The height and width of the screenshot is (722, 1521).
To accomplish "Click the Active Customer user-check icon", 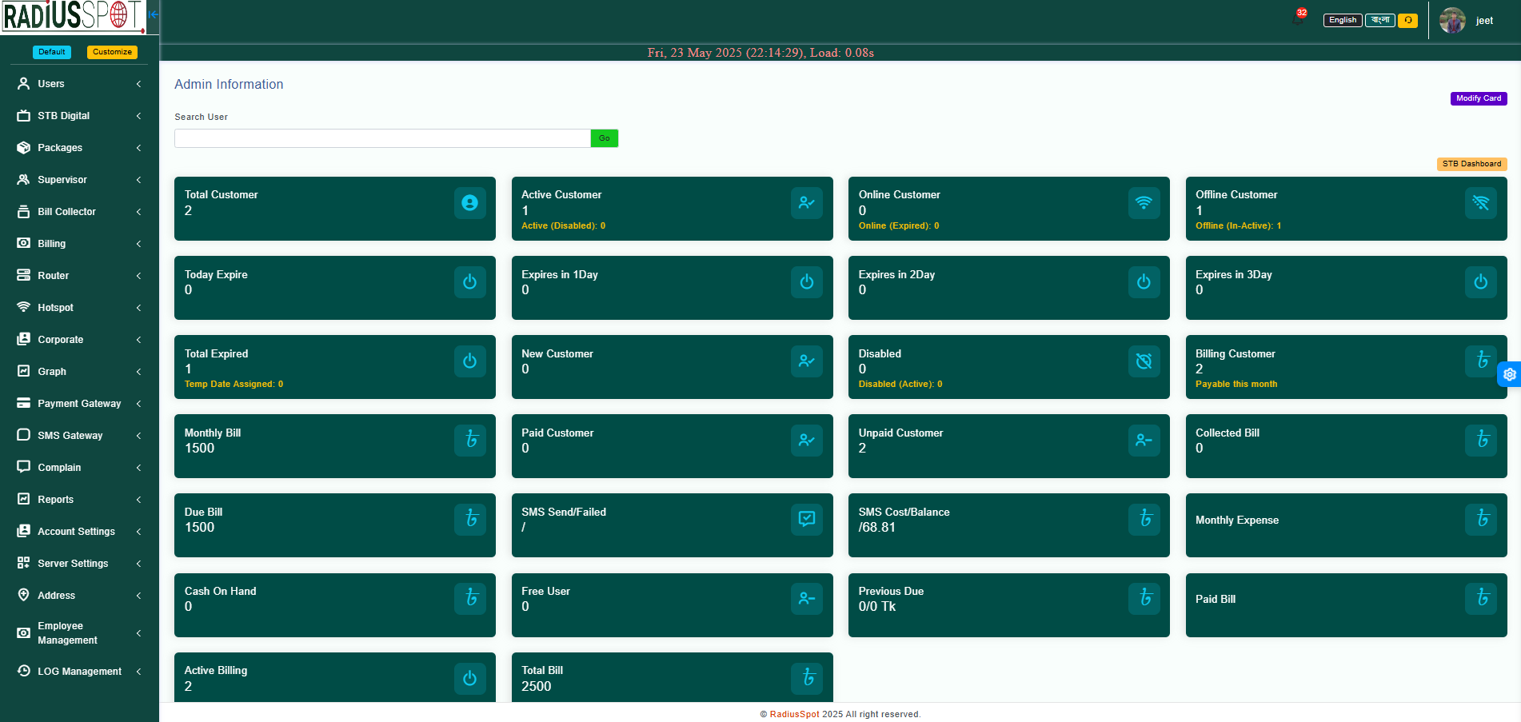I will click(x=807, y=203).
